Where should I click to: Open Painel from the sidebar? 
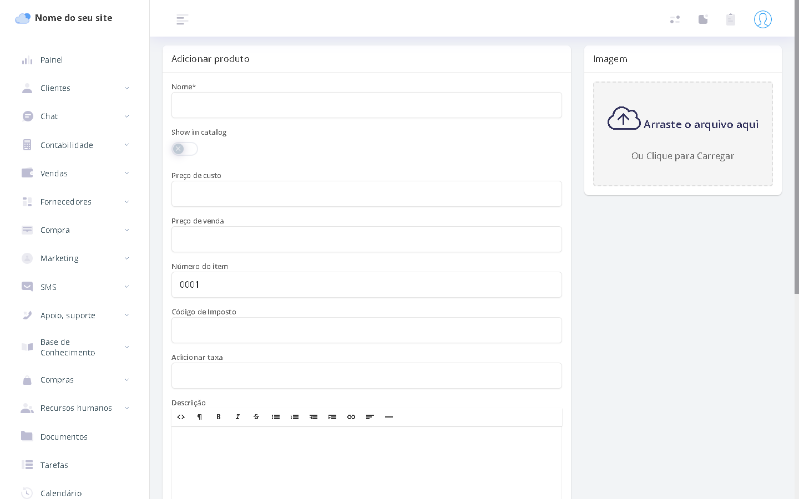coord(52,60)
